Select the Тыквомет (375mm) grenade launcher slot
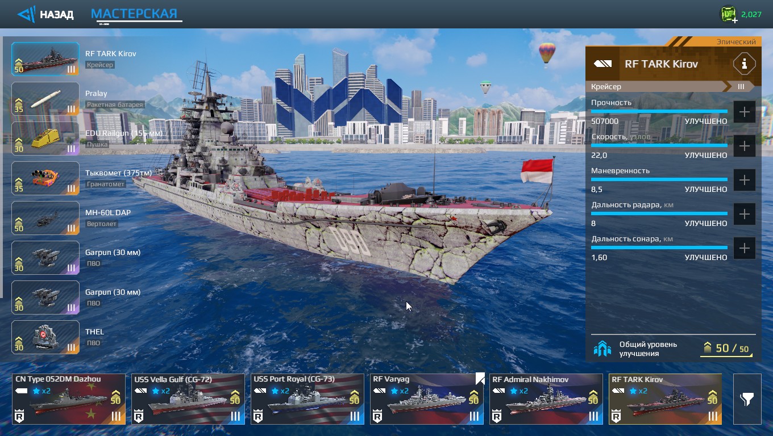The height and width of the screenshot is (436, 773). 45,178
